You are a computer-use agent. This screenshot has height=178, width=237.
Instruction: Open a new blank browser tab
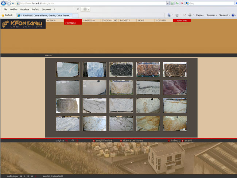click(75, 15)
